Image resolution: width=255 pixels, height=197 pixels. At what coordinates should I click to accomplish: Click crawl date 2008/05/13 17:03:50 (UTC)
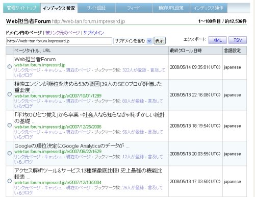coord(195,182)
